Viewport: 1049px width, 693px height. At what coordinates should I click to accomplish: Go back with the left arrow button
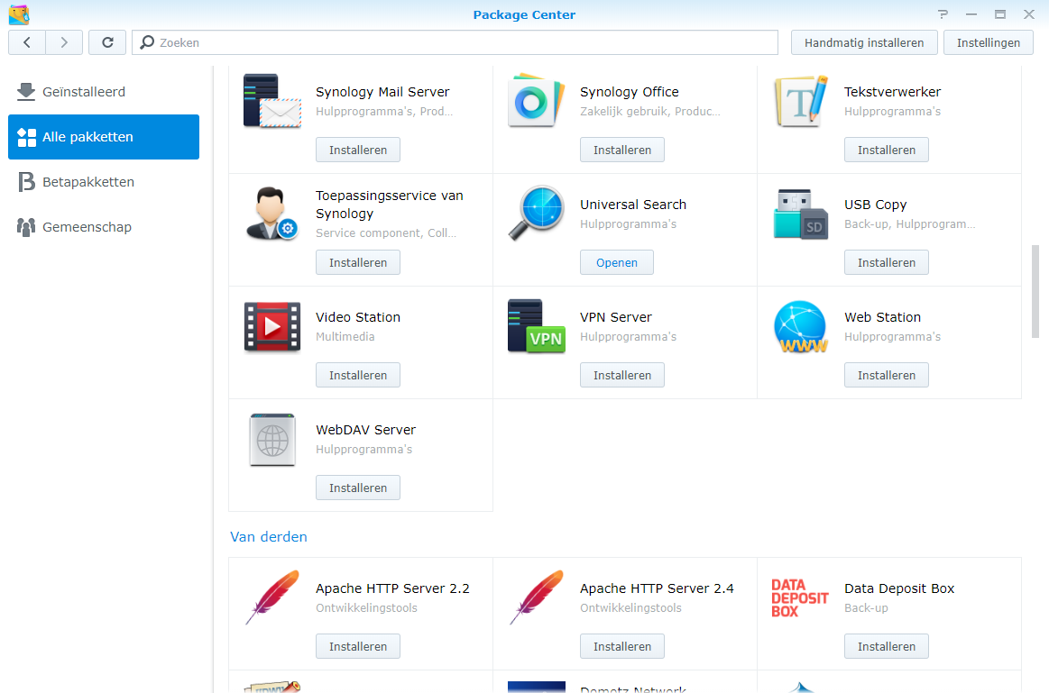tap(27, 42)
